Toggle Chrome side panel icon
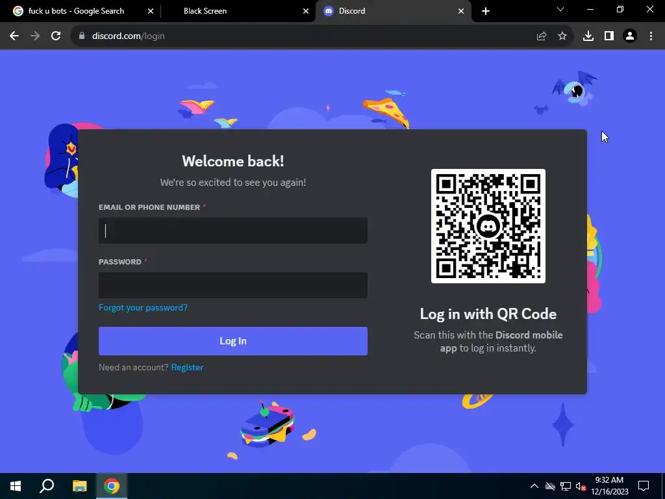Viewport: 665px width, 499px height. click(609, 36)
